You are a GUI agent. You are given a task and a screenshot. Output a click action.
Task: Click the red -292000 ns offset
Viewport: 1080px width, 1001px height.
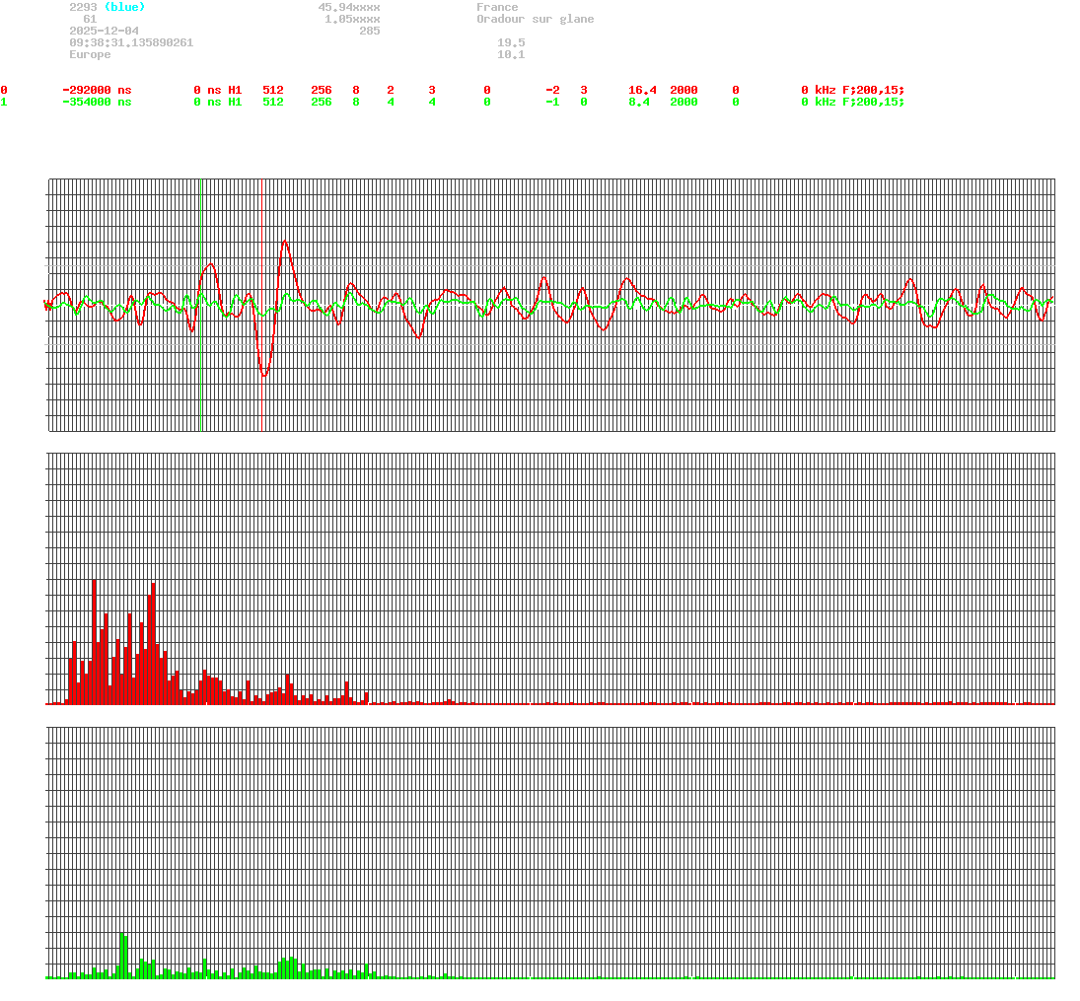coord(97,91)
